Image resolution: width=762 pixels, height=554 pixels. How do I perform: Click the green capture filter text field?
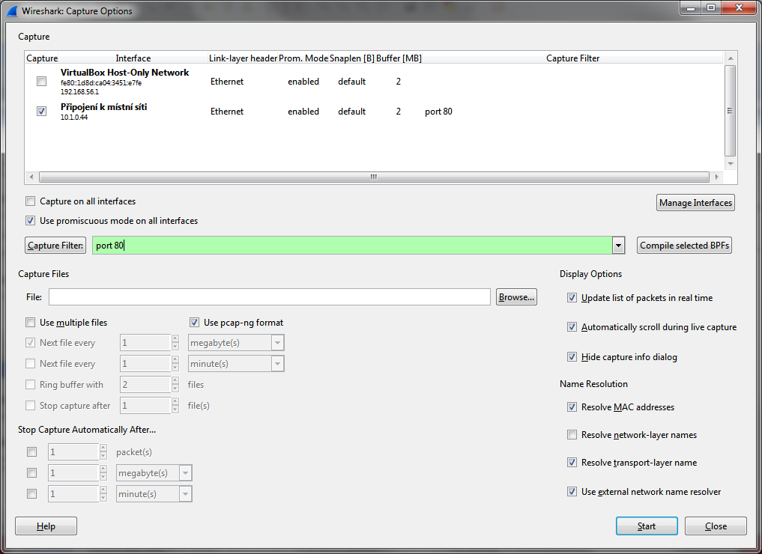point(352,246)
